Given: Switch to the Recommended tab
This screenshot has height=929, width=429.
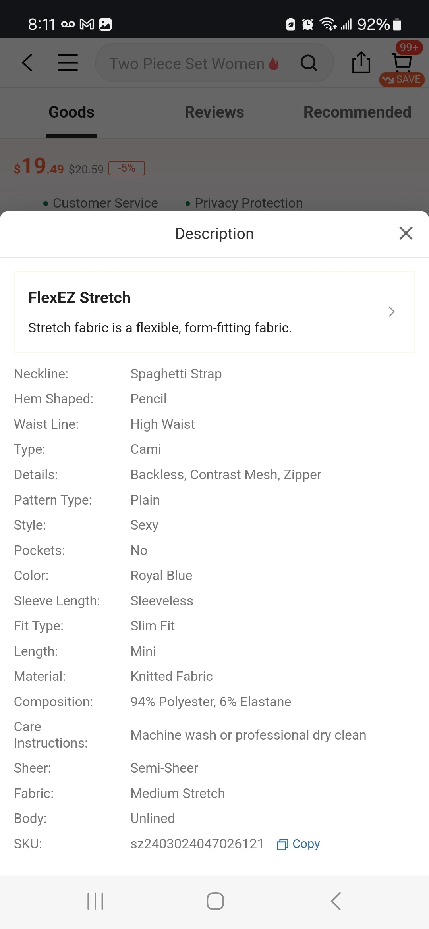Looking at the screenshot, I should click(x=357, y=112).
